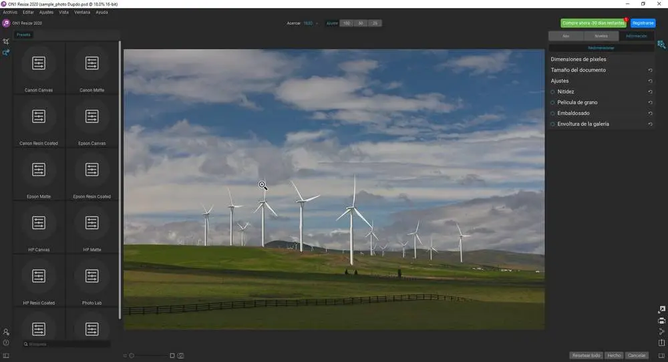Open the Ventana menu

coord(82,12)
